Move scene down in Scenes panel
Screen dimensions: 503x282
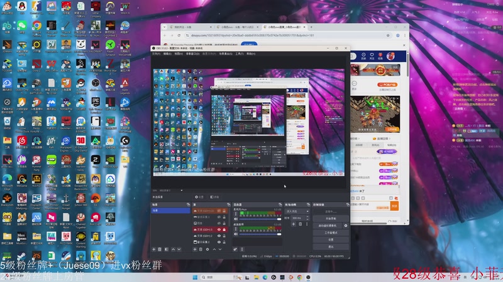coord(179,249)
